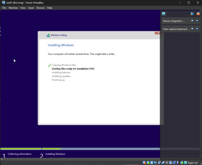202x165 pixels.
Task: Click Getting files ready for installation text
Action: [x=73, y=69]
